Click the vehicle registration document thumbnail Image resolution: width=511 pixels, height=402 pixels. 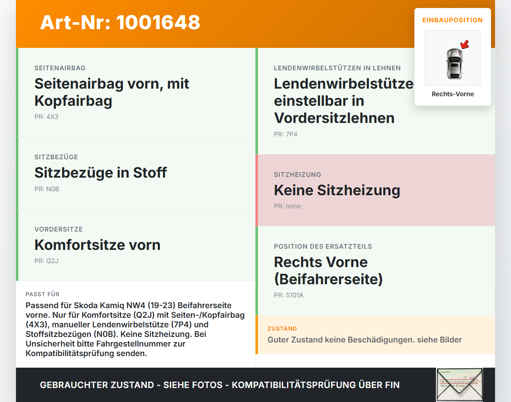[x=460, y=385]
